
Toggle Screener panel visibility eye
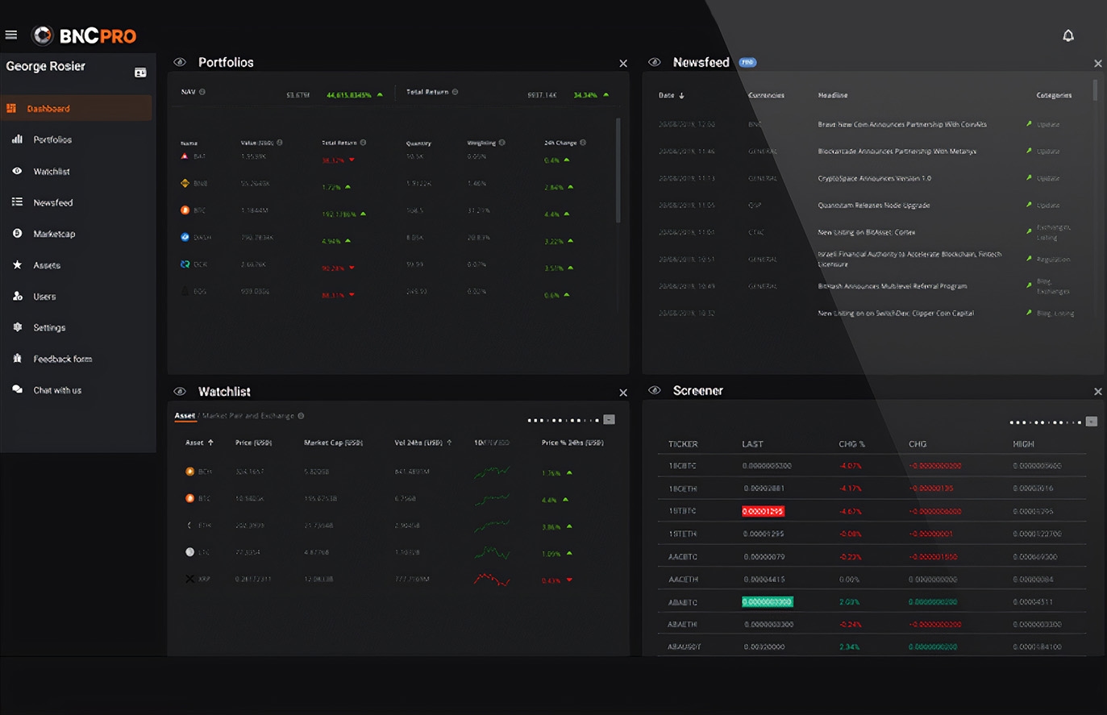coord(655,390)
